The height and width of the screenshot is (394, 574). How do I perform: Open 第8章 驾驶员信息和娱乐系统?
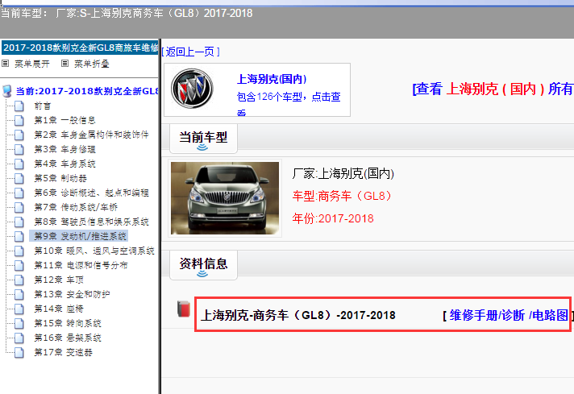click(x=91, y=222)
